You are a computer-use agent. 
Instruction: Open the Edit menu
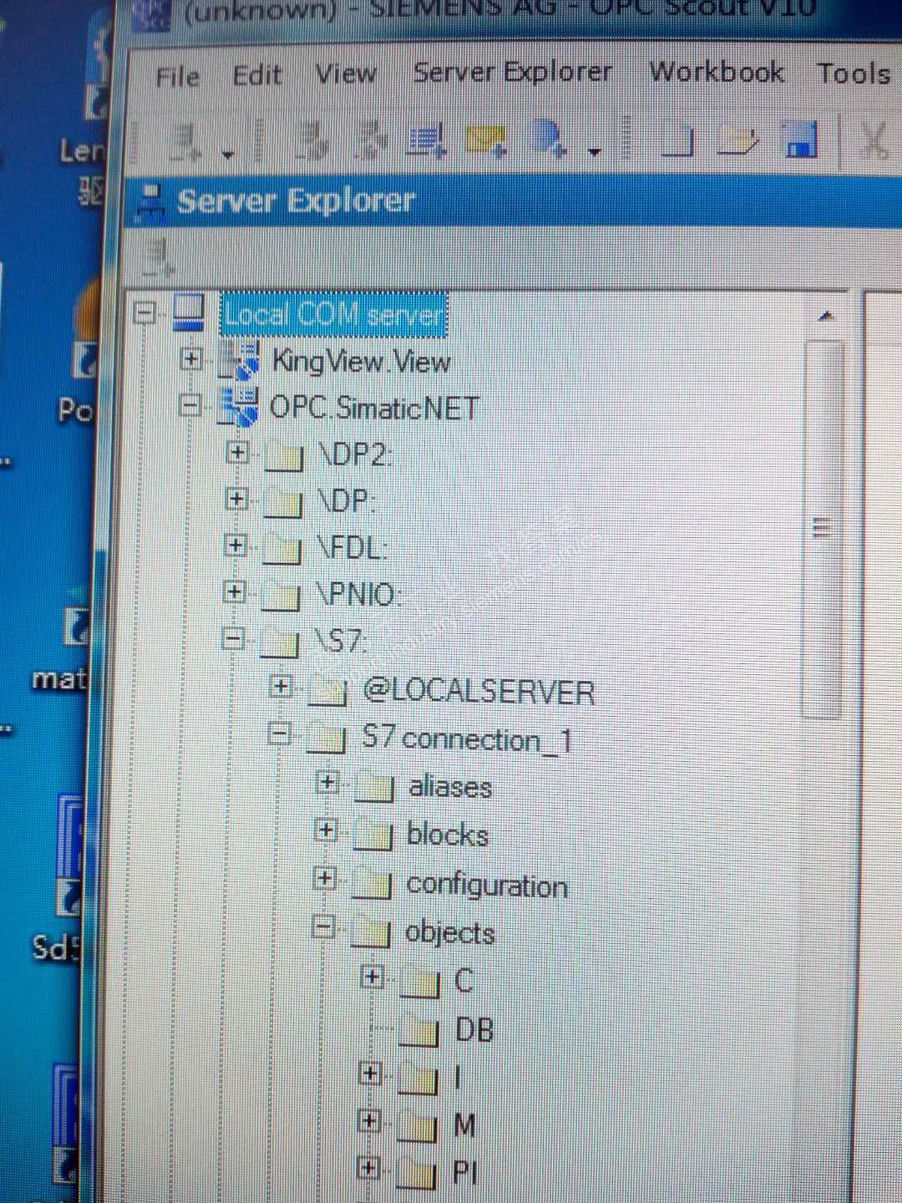coord(257,75)
